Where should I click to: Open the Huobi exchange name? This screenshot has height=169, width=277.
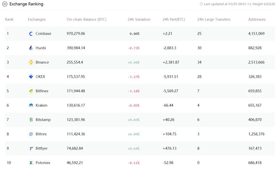41,48
